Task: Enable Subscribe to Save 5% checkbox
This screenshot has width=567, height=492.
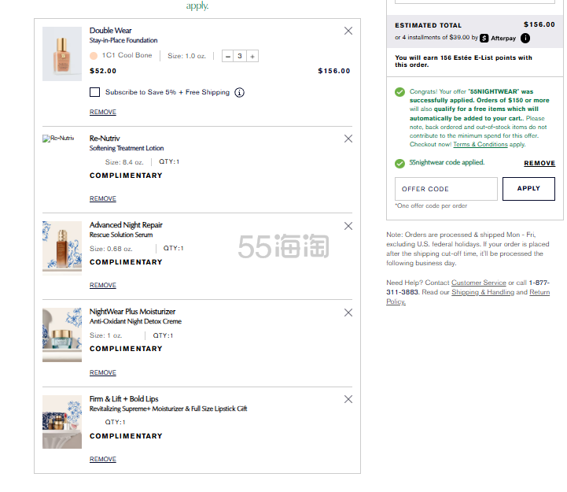Action: click(95, 92)
